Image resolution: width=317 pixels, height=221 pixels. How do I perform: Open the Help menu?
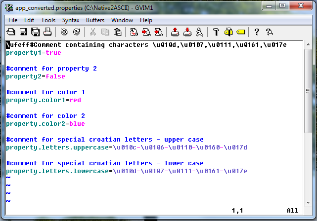[146, 20]
